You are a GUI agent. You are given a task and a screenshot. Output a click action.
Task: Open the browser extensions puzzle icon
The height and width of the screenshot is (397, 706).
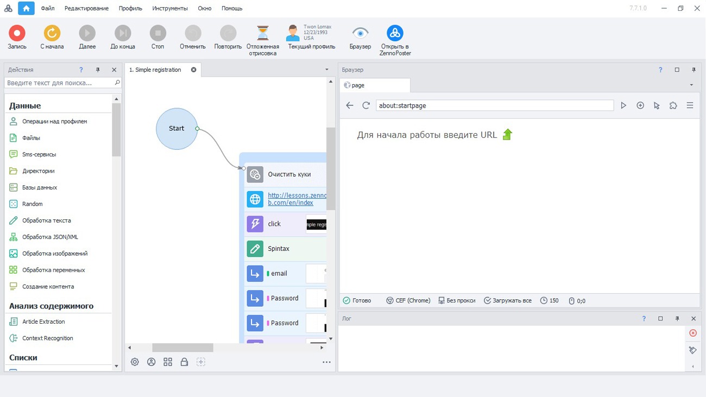coord(673,105)
